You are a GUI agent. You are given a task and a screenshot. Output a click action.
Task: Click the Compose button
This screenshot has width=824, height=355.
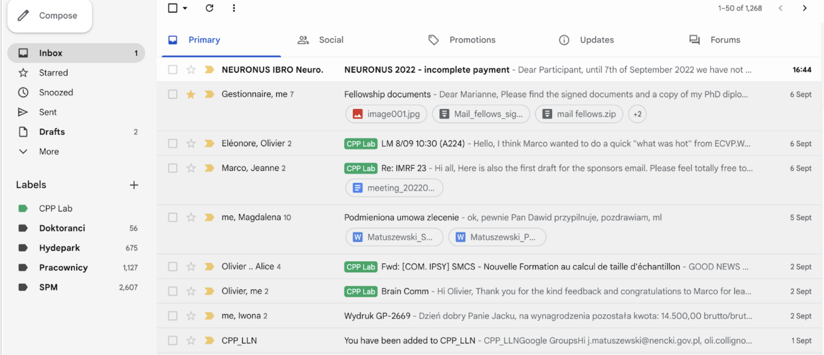pyautogui.click(x=50, y=16)
